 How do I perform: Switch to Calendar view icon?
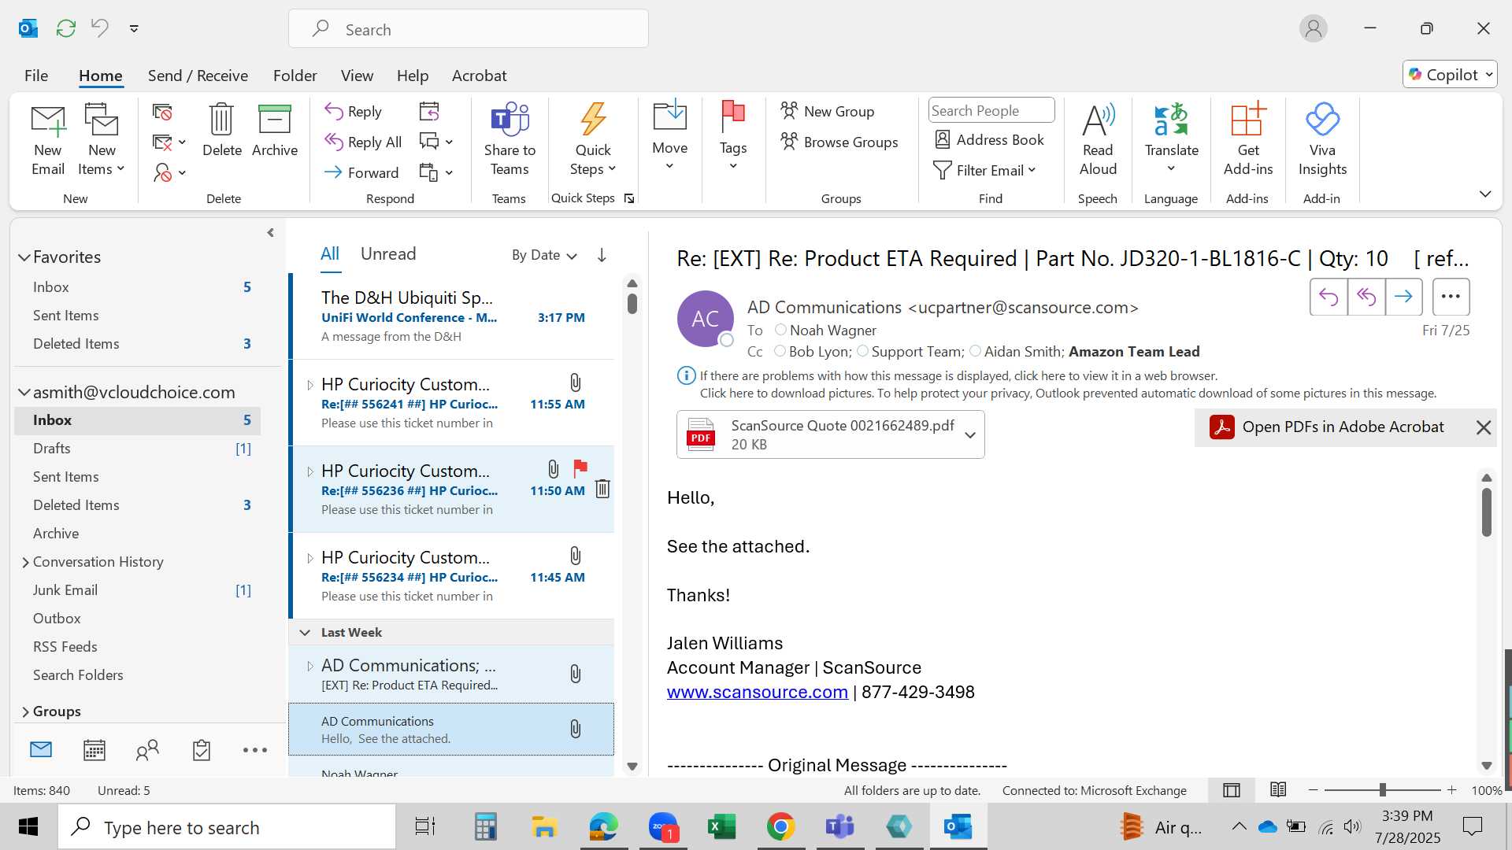point(94,750)
